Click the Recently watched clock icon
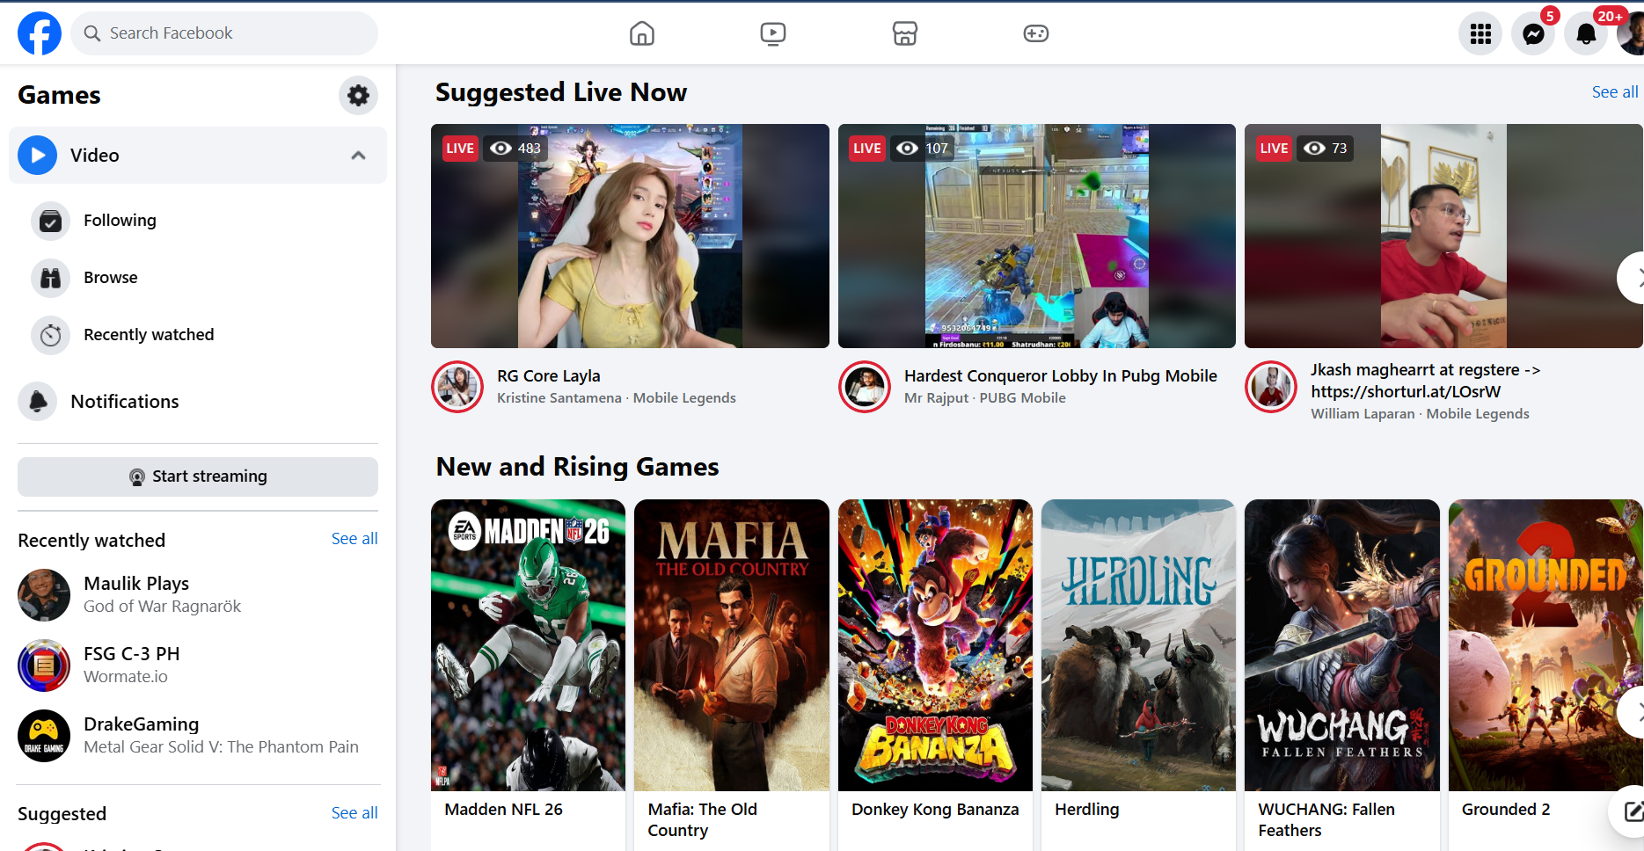1644x851 pixels. [x=51, y=335]
